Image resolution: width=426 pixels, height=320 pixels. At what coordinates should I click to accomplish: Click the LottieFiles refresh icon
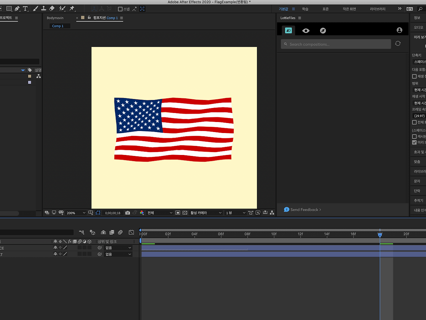pyautogui.click(x=398, y=44)
